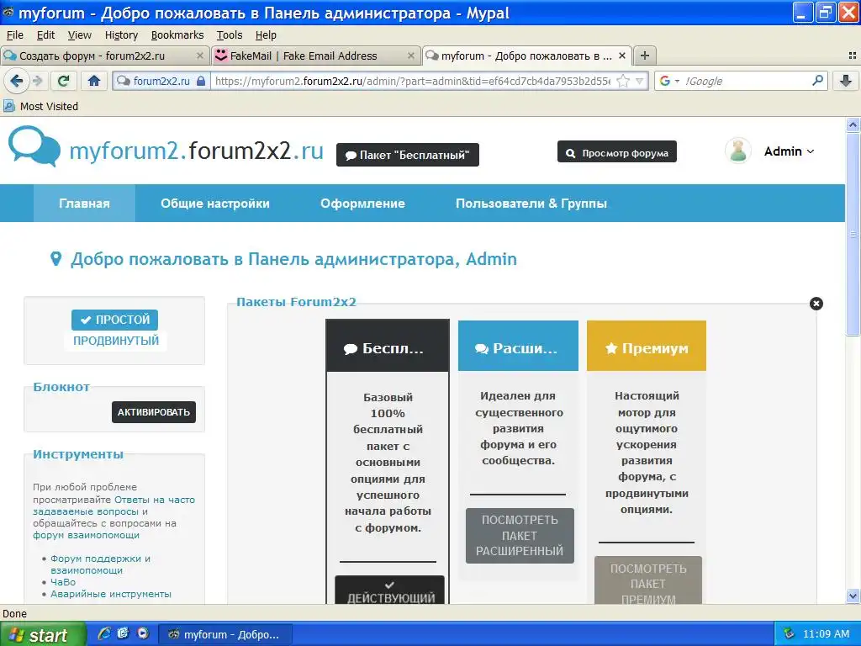Click the Most Visited bookmarks icon
The image size is (861, 646).
point(8,106)
